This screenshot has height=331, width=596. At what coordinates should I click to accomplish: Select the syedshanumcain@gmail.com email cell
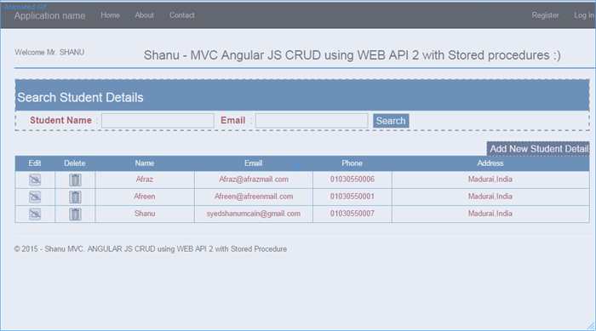pos(254,214)
